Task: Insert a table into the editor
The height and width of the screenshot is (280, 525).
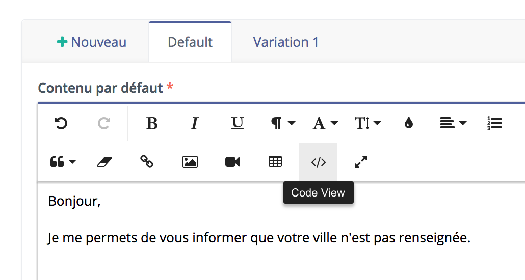Action: pyautogui.click(x=275, y=162)
